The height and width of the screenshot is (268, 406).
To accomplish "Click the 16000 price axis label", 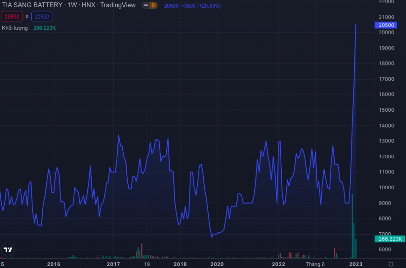I will pos(387,94).
